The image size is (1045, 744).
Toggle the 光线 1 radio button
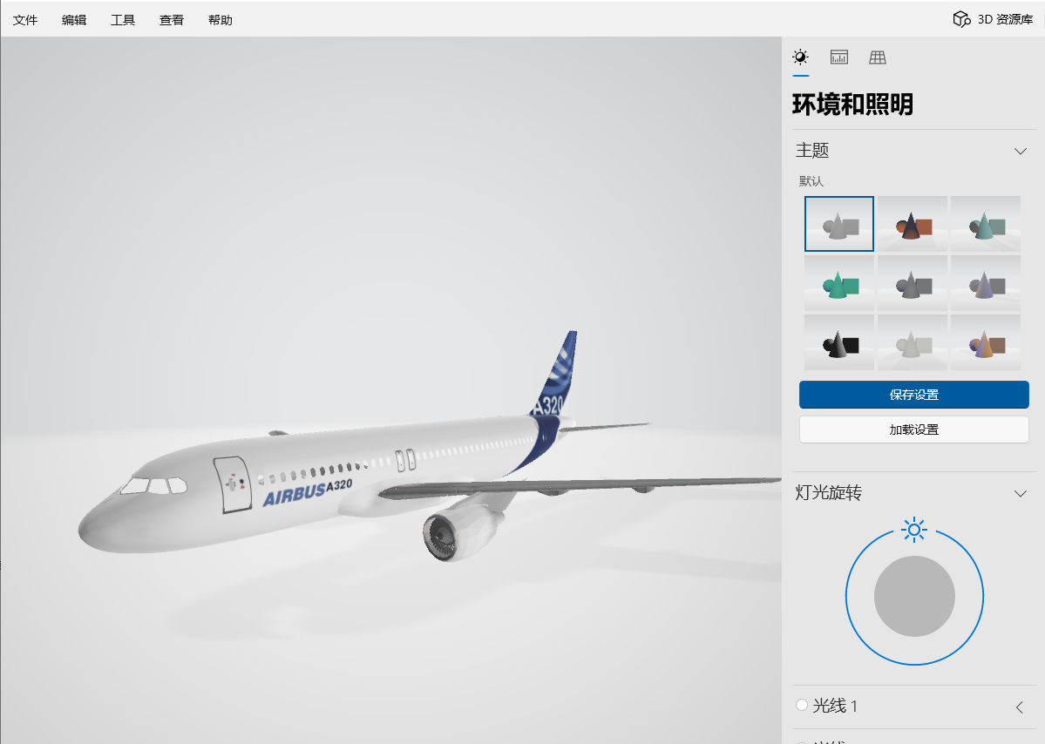point(802,705)
